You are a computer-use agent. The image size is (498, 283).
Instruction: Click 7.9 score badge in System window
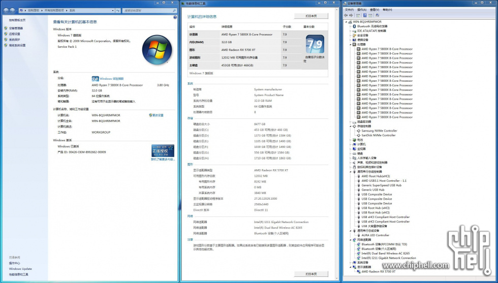click(x=95, y=78)
